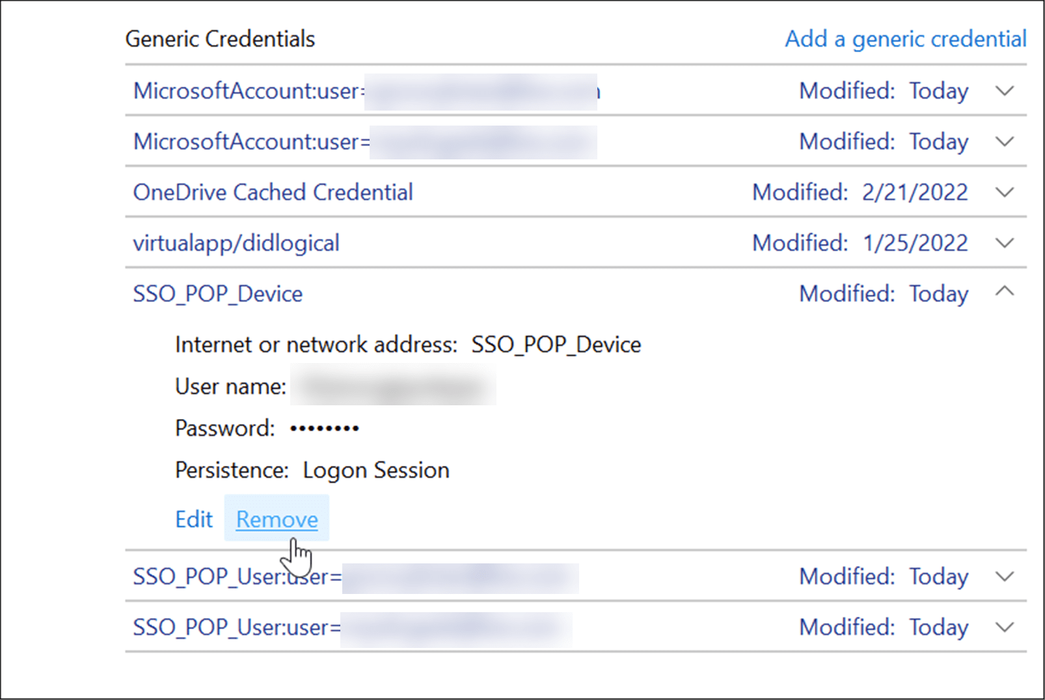Expand the last SSO_POP_User credential chevron

point(1005,627)
